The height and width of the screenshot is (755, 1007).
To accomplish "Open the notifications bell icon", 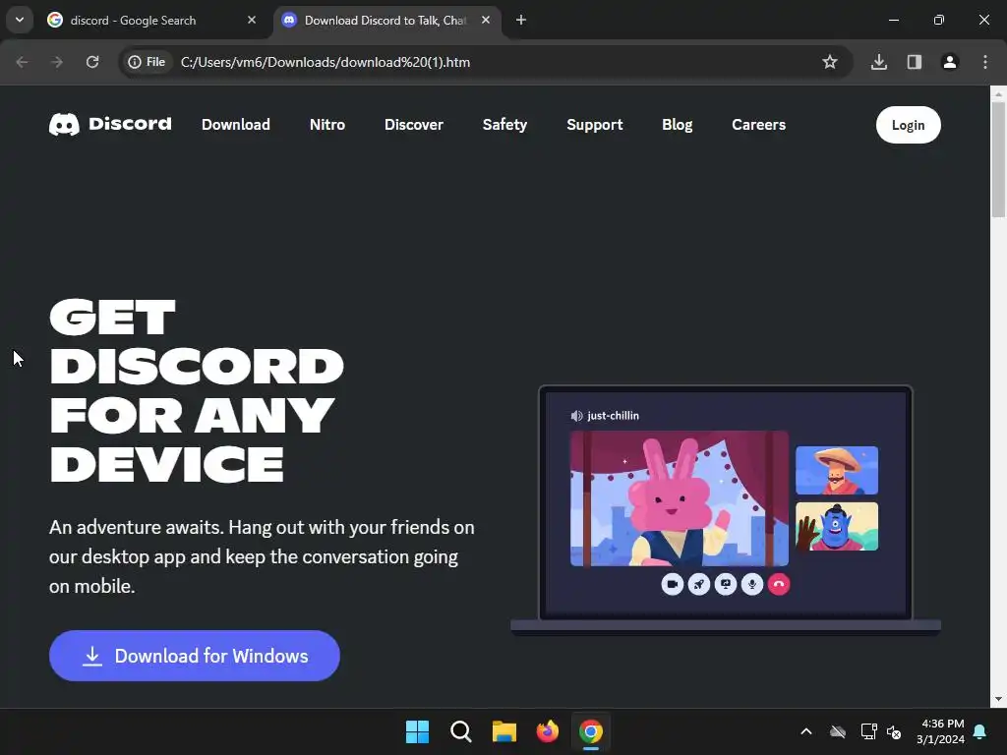I will click(980, 731).
